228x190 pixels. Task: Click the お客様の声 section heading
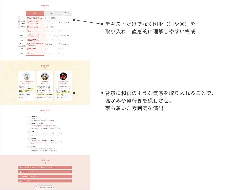[45, 66]
